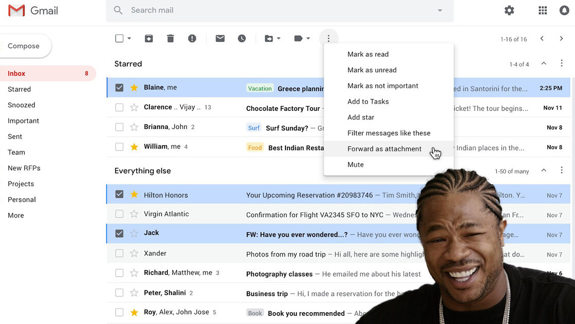Open the Snoozed folder in sidebar
575x324 pixels.
22,105
